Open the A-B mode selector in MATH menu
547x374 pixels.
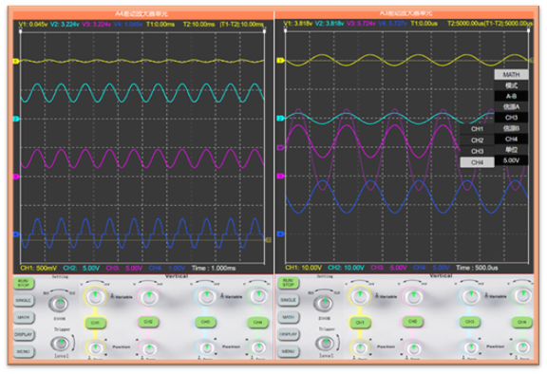[x=511, y=96]
